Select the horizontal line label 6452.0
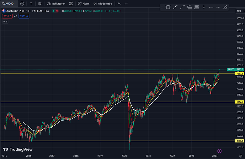Image resolution: width=245 pixels, height=159 pixels. pos(240,102)
